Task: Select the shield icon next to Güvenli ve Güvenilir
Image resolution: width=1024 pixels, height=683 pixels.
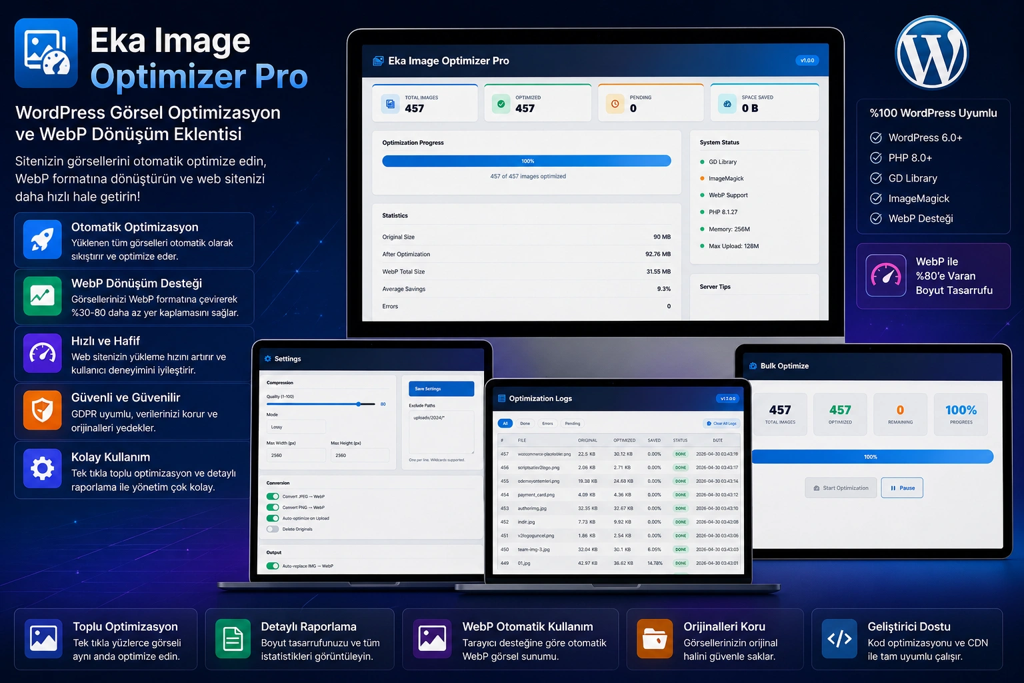Action: click(x=42, y=411)
